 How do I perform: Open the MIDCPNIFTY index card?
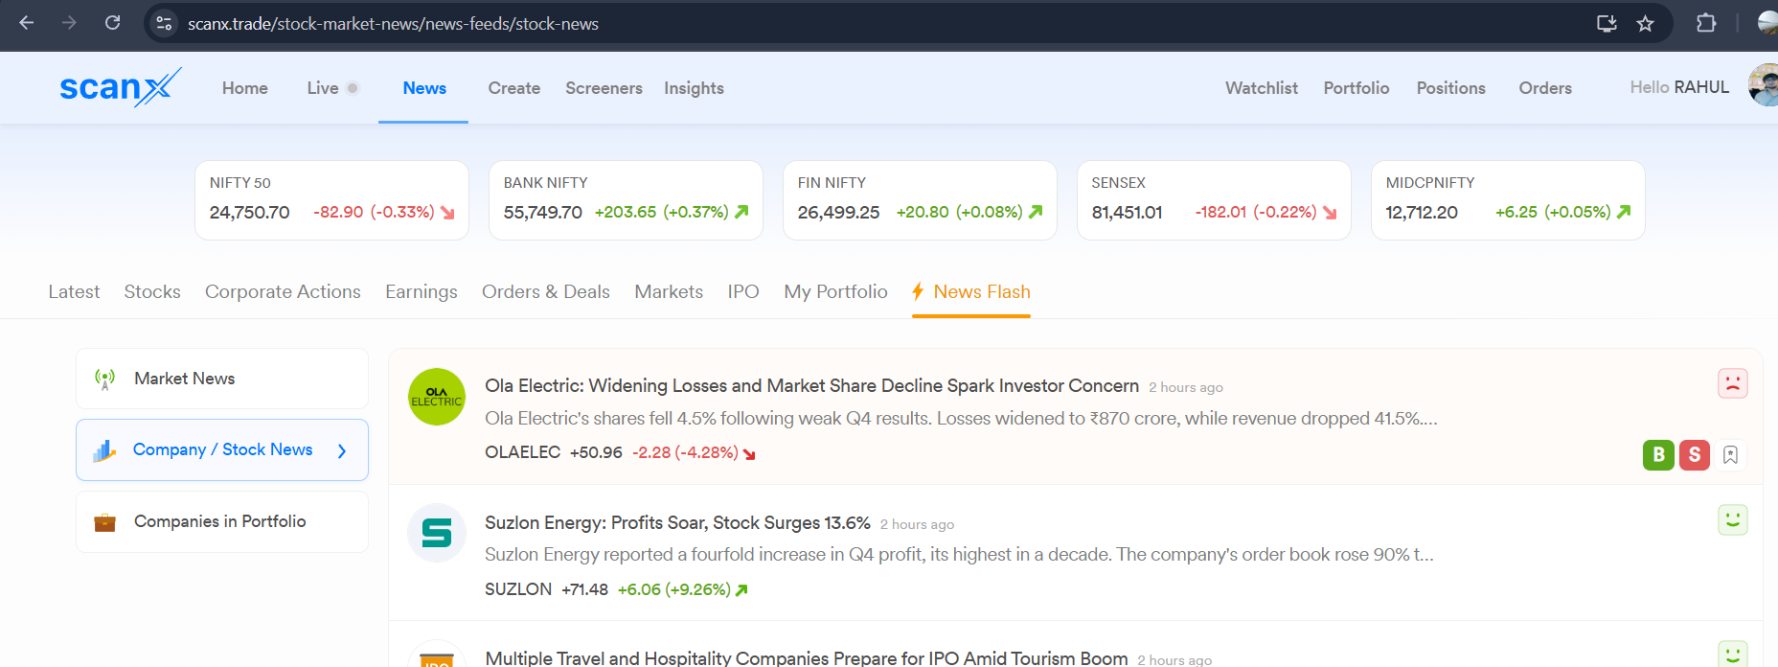pyautogui.click(x=1508, y=200)
